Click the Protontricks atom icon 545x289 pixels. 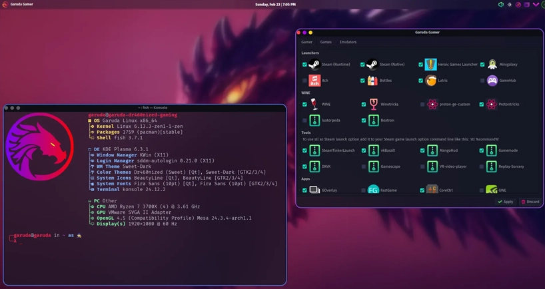click(492, 105)
